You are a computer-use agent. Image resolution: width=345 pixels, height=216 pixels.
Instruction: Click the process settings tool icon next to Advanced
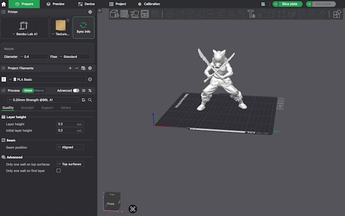tap(90, 91)
